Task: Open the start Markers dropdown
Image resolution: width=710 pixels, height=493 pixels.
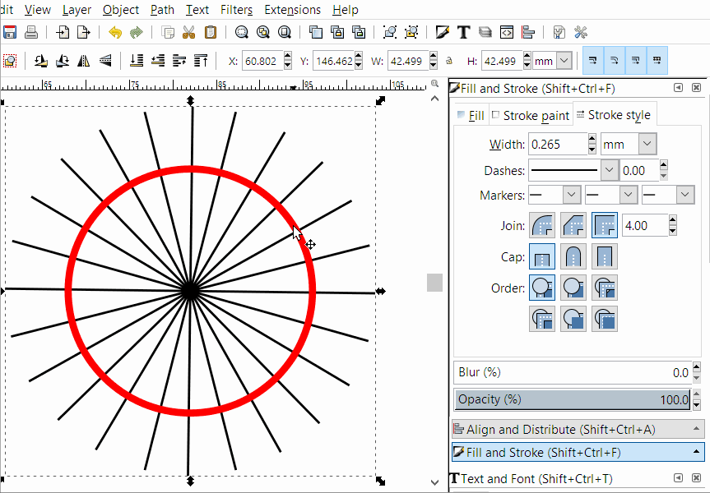Action: pos(571,196)
